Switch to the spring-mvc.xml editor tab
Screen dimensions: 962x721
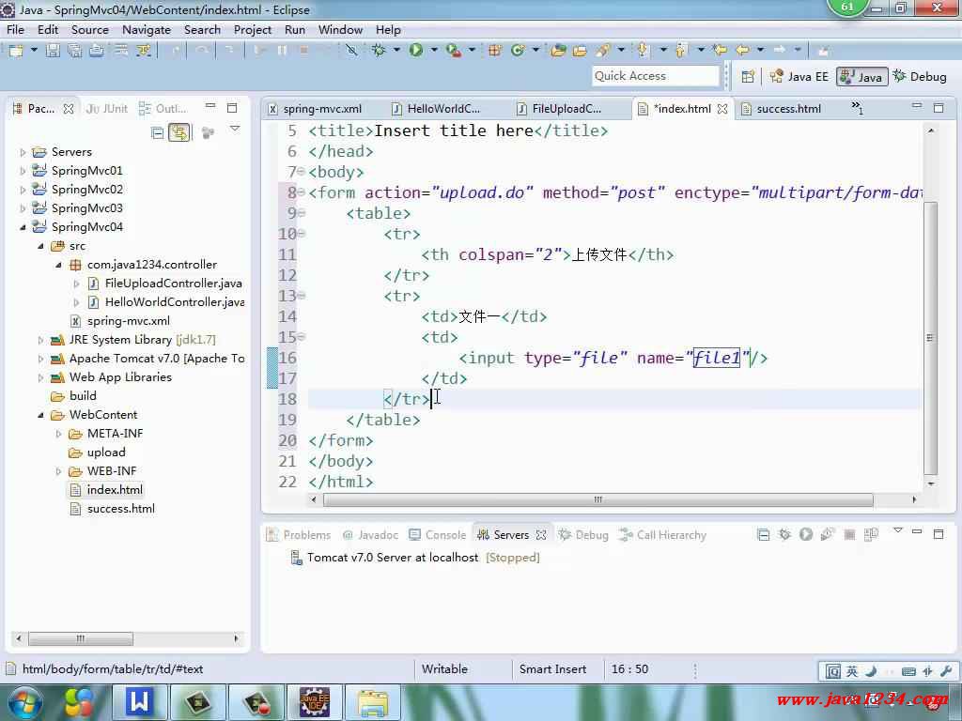[316, 109]
